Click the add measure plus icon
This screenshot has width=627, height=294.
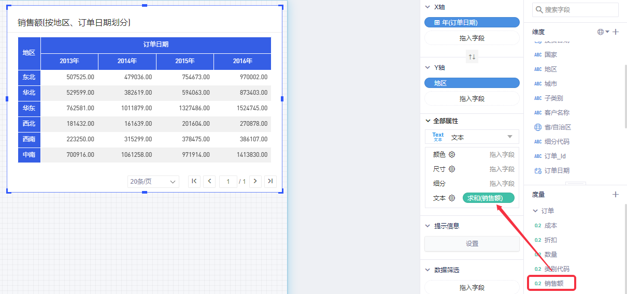[616, 195]
